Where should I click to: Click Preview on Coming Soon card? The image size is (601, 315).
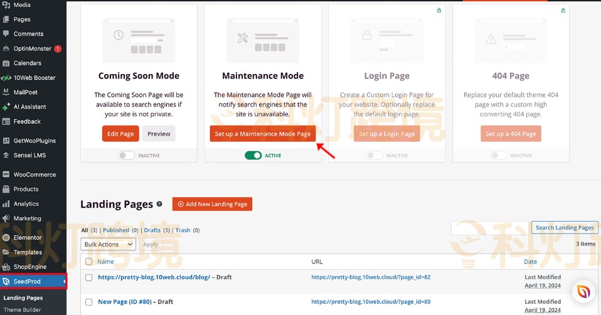[x=159, y=134]
